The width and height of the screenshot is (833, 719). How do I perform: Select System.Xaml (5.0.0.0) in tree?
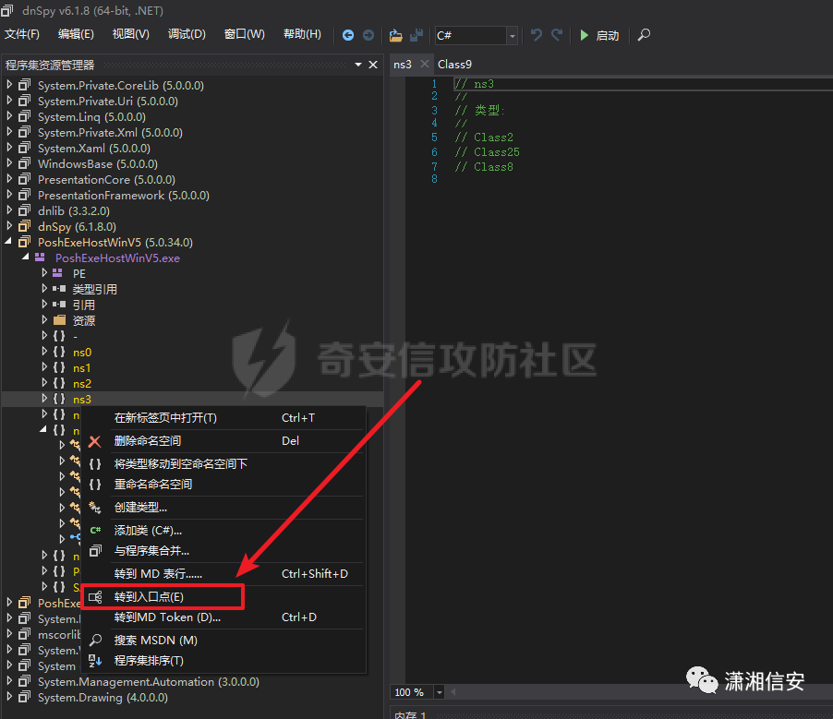tap(94, 149)
